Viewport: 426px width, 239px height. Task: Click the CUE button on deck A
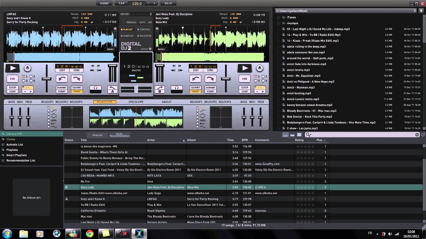12,79
